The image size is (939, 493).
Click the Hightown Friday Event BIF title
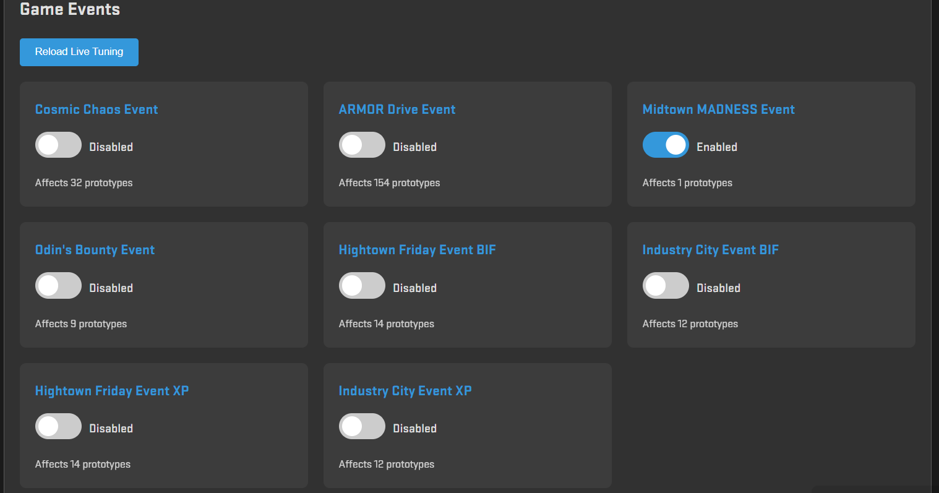click(417, 250)
